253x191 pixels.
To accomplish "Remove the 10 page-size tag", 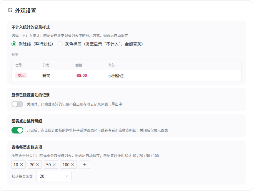I will [21, 165].
